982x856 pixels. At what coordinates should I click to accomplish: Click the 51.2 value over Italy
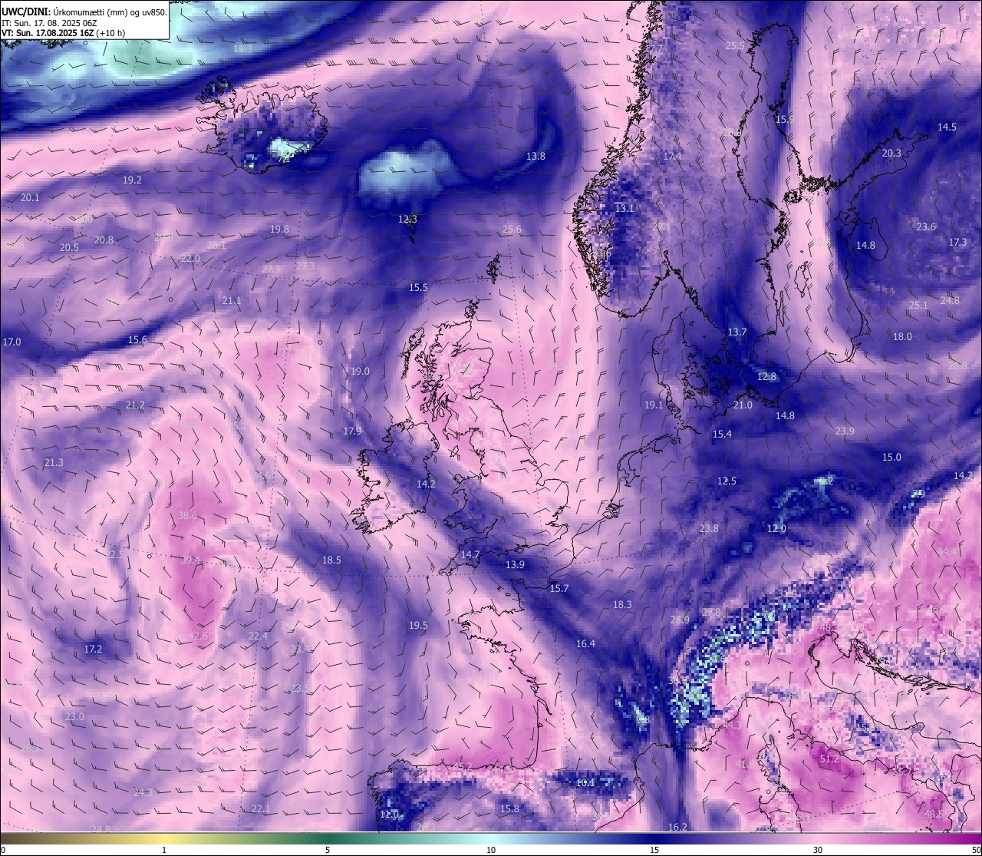[x=829, y=759]
